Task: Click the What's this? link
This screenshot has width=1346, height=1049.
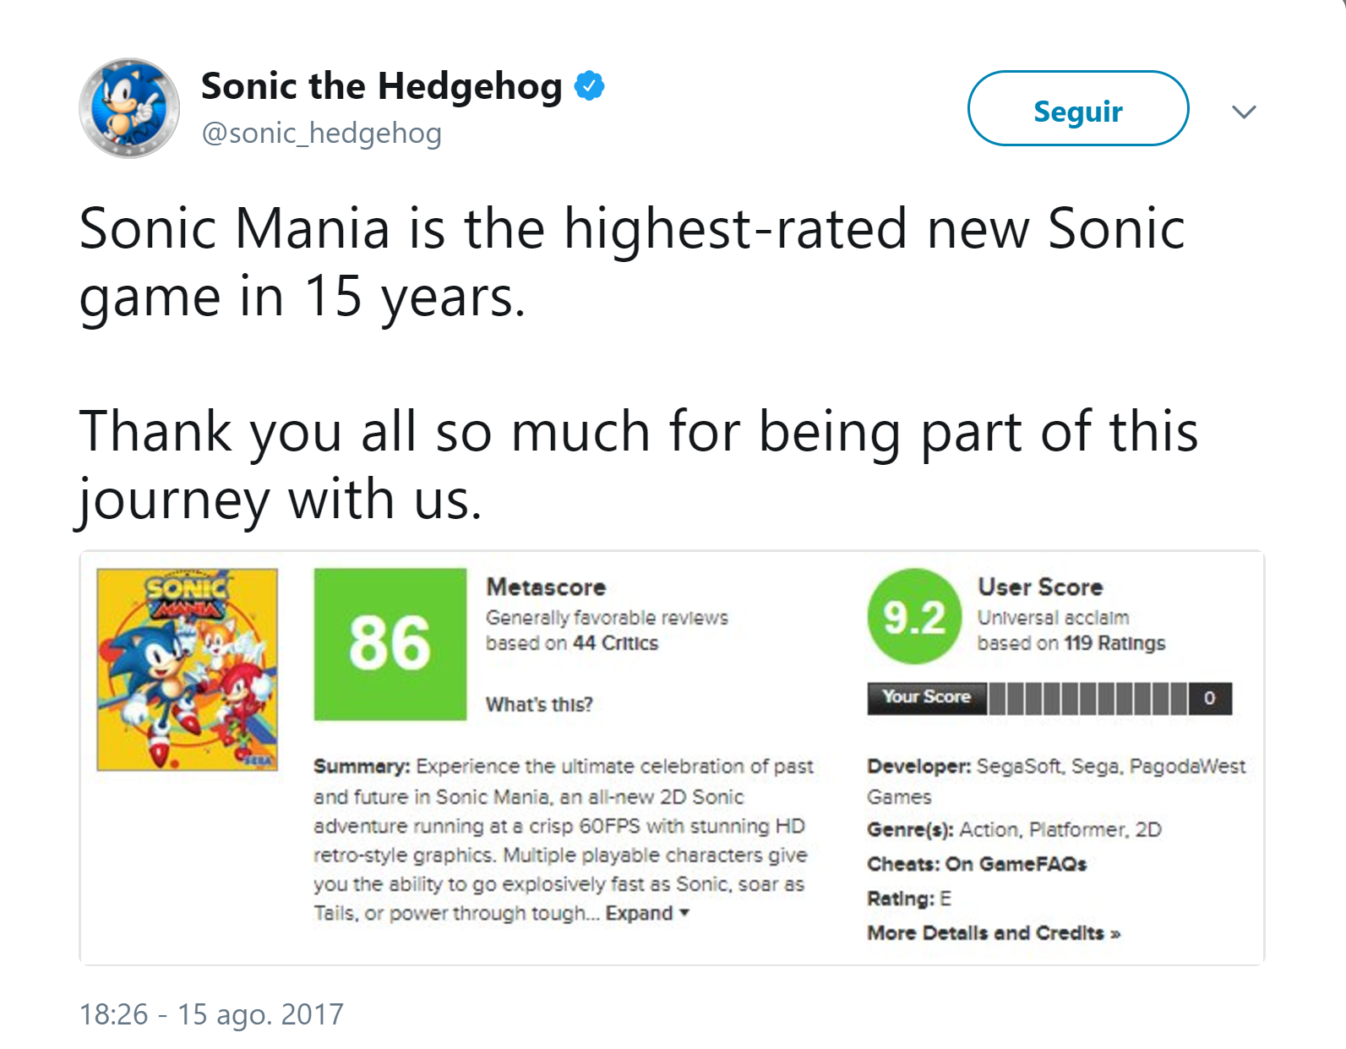Action: (539, 704)
